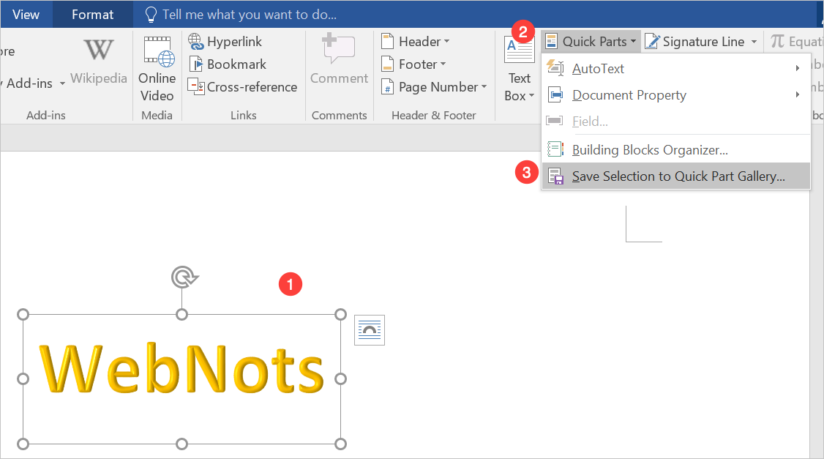Toggle the Quick Parts menu button
Screen dimensions: 824x459
point(592,42)
